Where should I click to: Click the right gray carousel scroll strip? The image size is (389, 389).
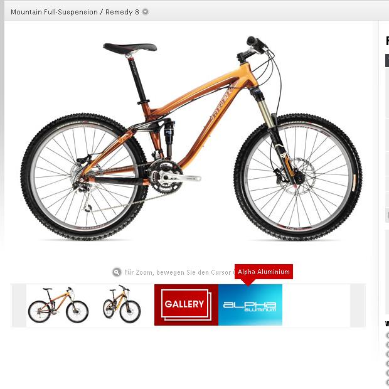tap(358, 305)
